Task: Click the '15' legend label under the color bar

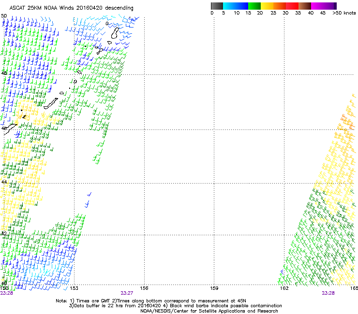Action: point(248,13)
